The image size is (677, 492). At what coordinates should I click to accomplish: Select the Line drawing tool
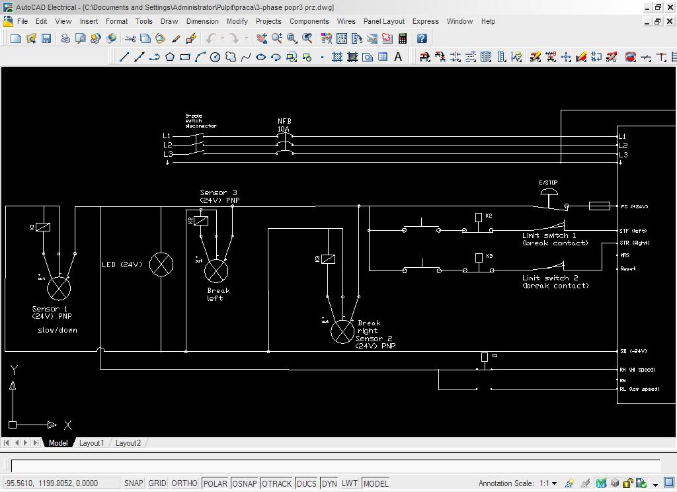pos(124,57)
